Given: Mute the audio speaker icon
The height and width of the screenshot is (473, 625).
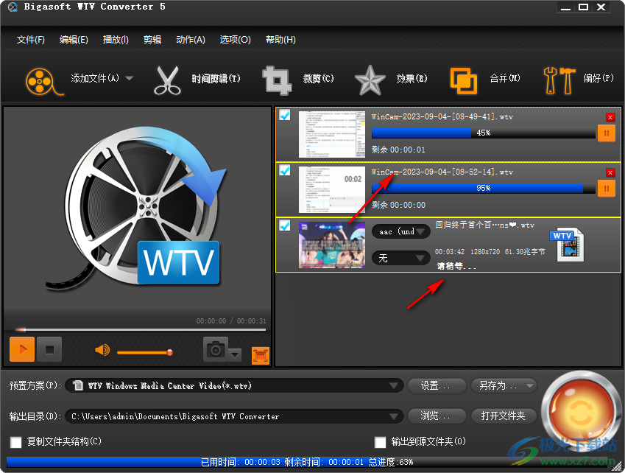Looking at the screenshot, I should point(102,350).
